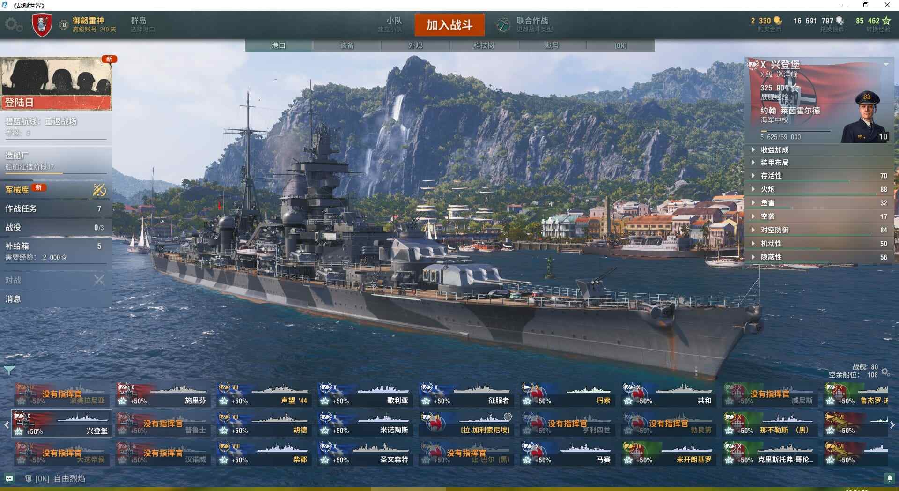Click the 联合作战 battle type icon
The width and height of the screenshot is (899, 491).
pyautogui.click(x=504, y=24)
